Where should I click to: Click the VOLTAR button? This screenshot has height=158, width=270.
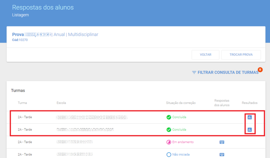(x=206, y=55)
